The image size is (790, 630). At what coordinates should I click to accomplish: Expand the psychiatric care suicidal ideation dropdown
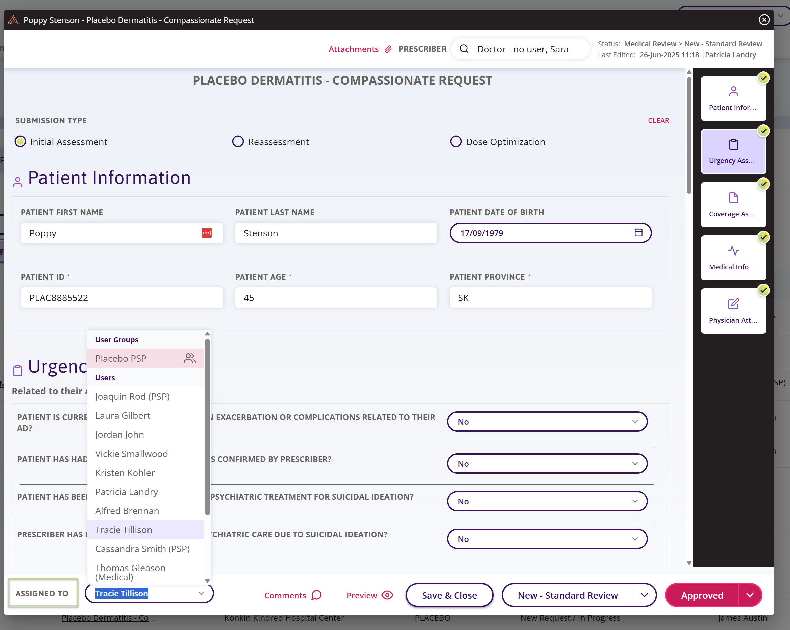point(547,539)
